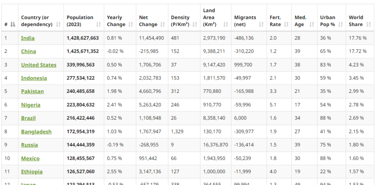The width and height of the screenshot is (383, 185).
Task: Click sort arrows beside World Share
Action: pyautogui.click(x=368, y=24)
